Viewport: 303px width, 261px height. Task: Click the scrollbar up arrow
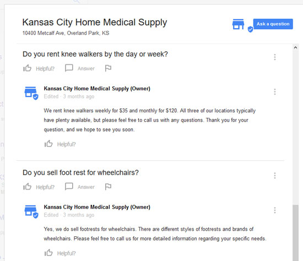point(295,47)
